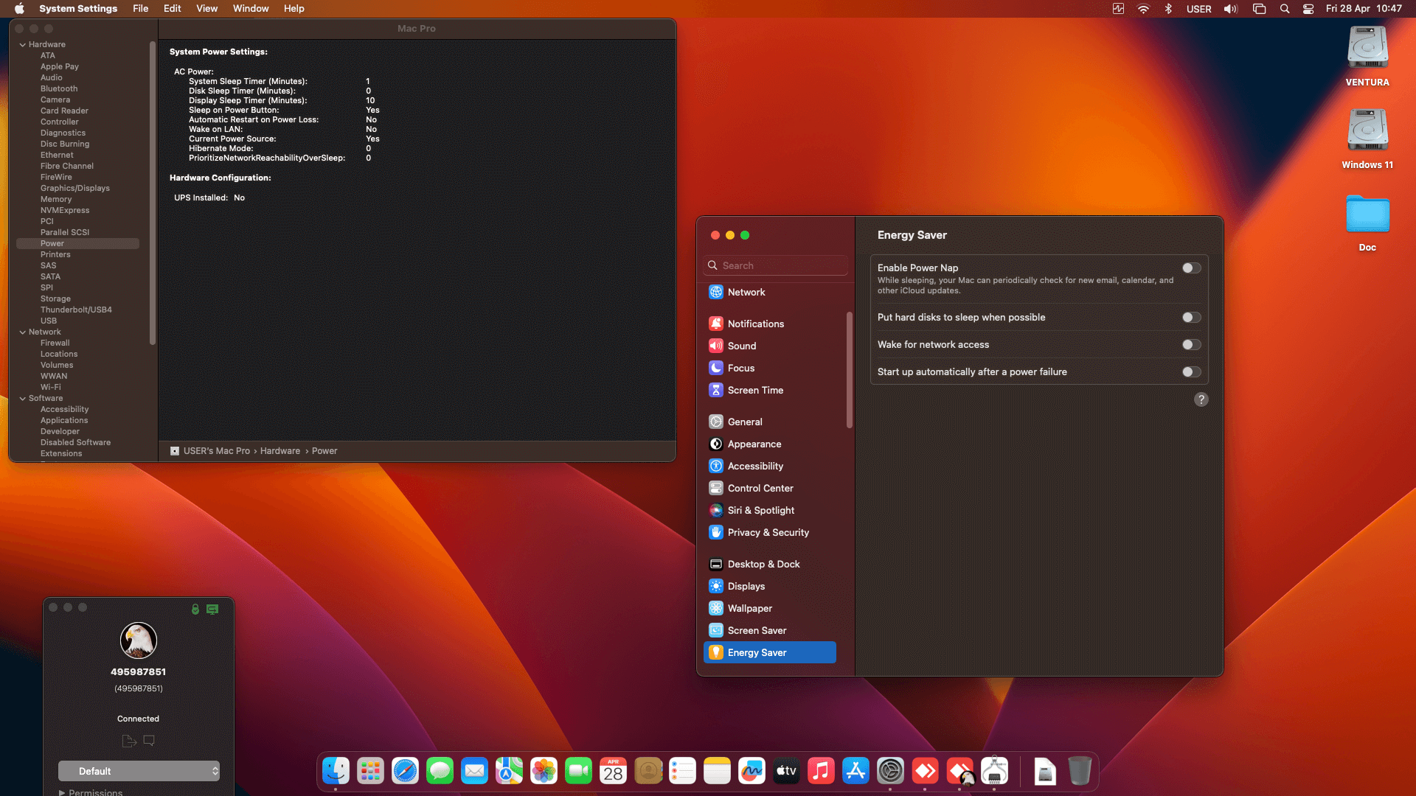This screenshot has height=796, width=1416.
Task: Toggle Put hard disks to sleep when possible
Action: [1191, 318]
